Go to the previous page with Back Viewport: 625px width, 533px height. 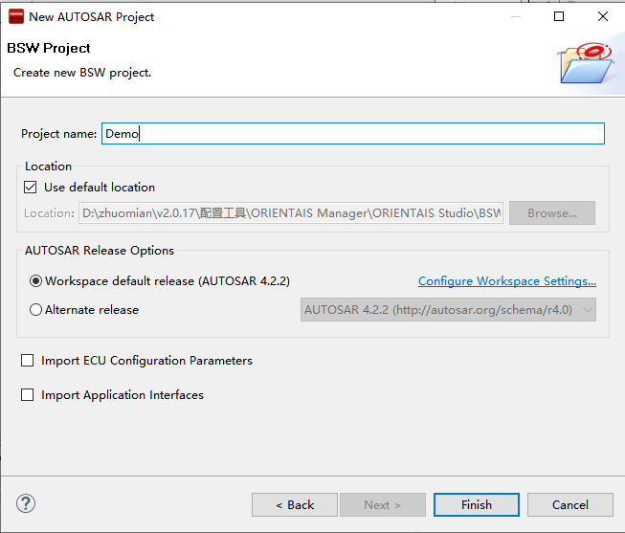coord(295,504)
